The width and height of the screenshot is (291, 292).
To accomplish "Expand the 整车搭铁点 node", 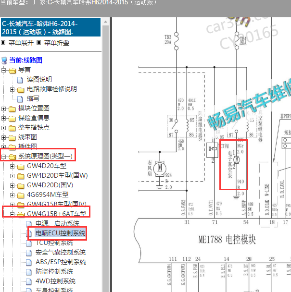I will 3,128.
